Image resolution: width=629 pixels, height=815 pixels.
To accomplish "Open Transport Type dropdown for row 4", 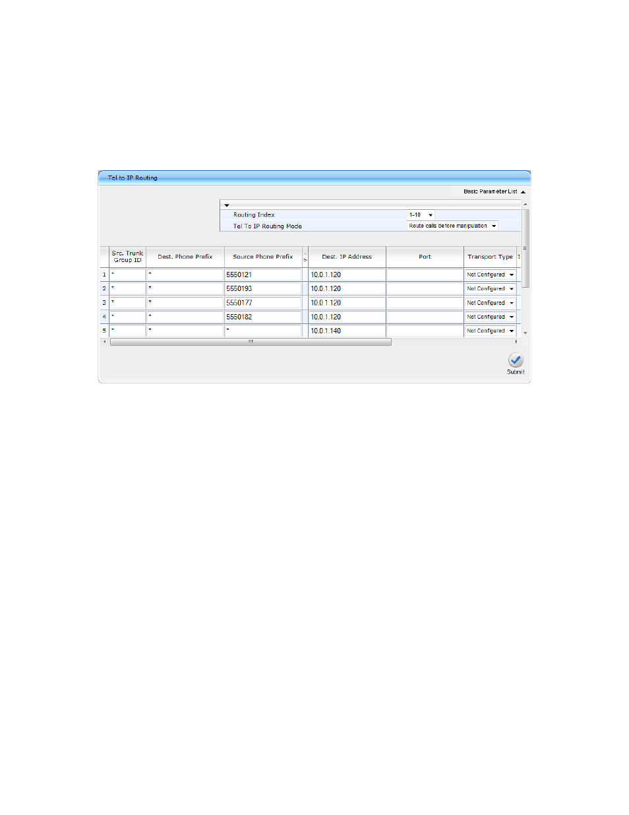I will point(490,317).
